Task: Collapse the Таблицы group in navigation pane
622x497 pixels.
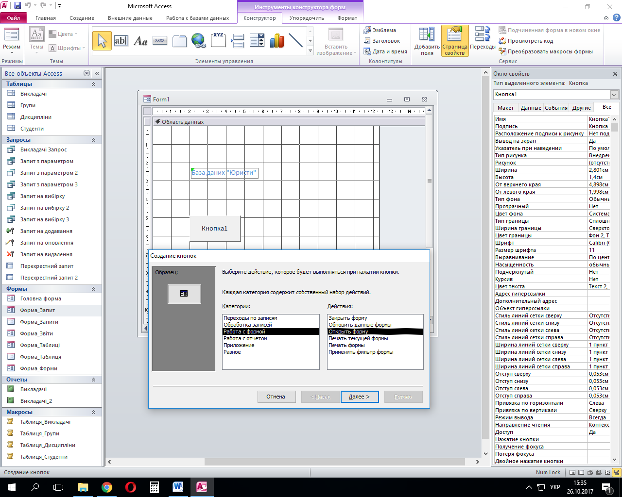Action: [x=94, y=84]
